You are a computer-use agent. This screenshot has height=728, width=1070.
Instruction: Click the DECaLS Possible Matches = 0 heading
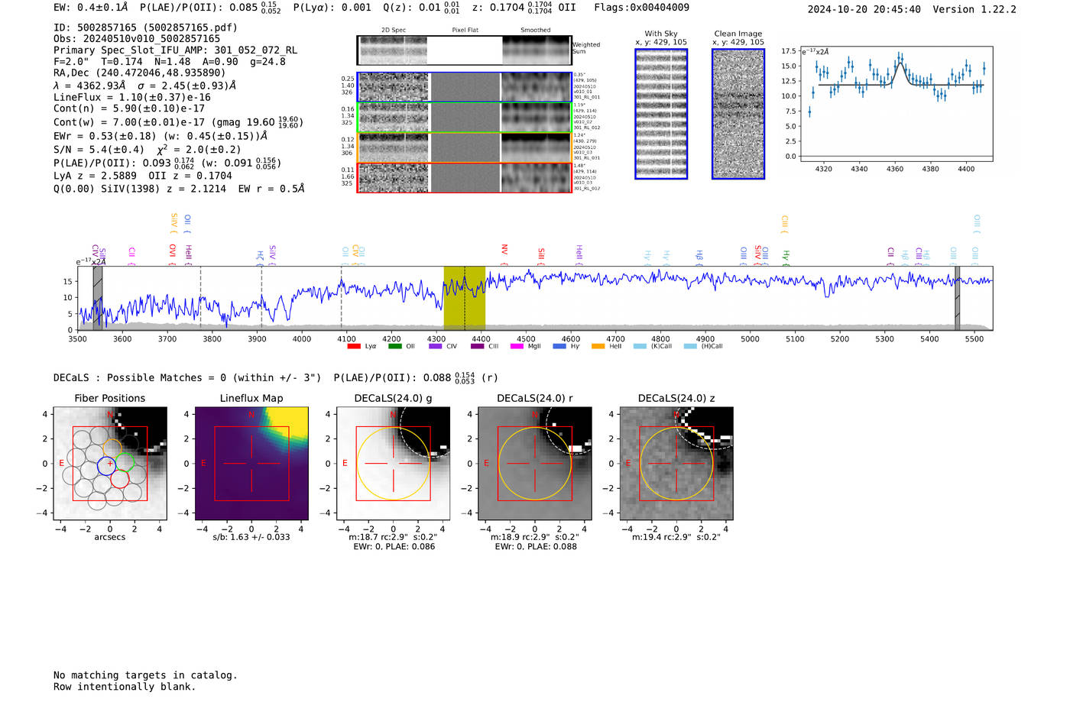187,377
